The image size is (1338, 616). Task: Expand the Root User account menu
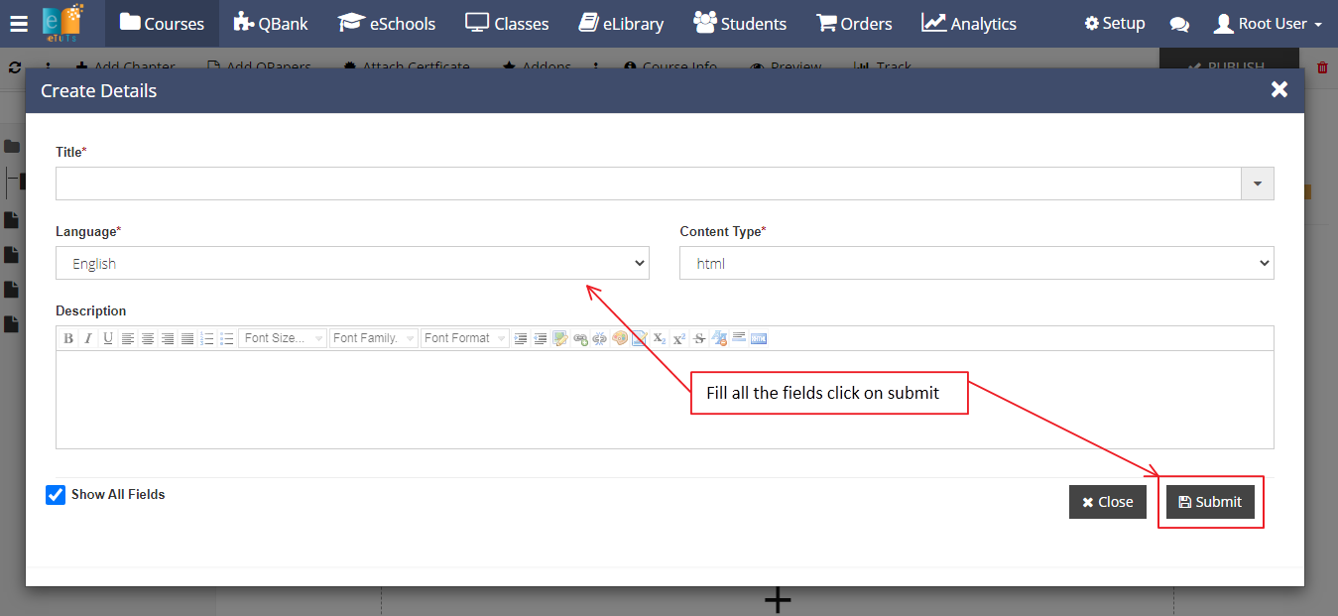[1268, 24]
